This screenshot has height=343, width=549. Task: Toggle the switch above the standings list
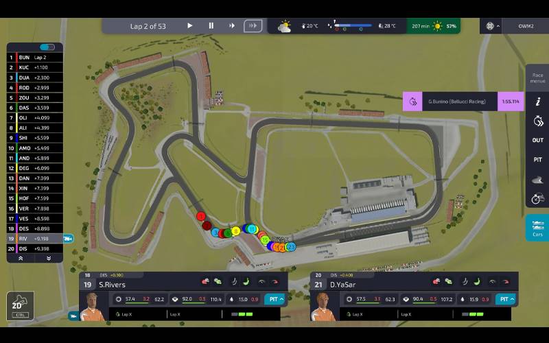pos(47,47)
